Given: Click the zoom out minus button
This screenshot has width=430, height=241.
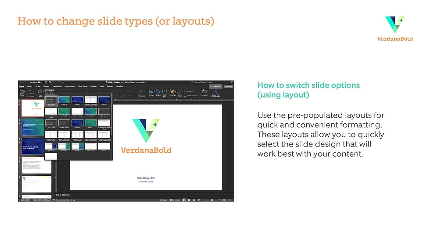Looking at the screenshot, I should pos(203,200).
